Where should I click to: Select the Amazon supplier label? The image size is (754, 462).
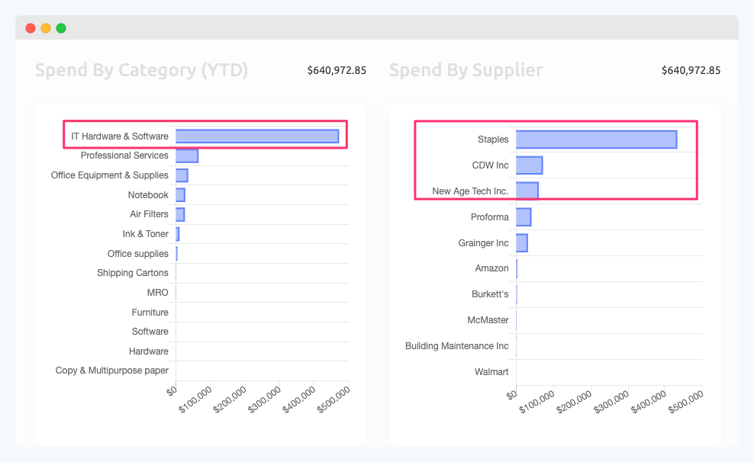point(492,268)
